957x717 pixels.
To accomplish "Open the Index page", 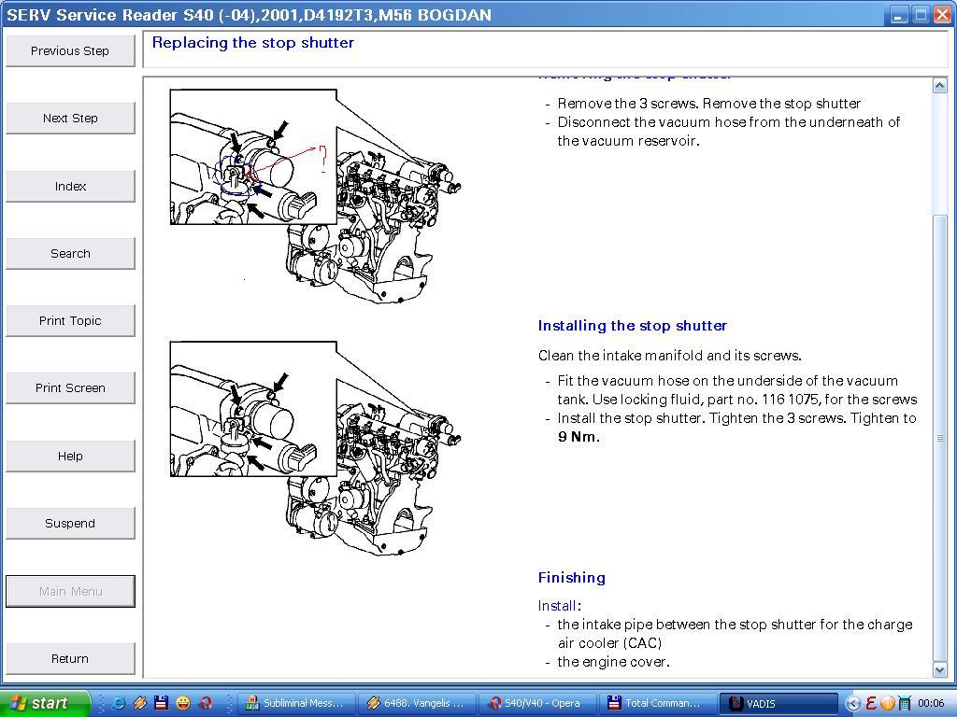I will pos(70,186).
